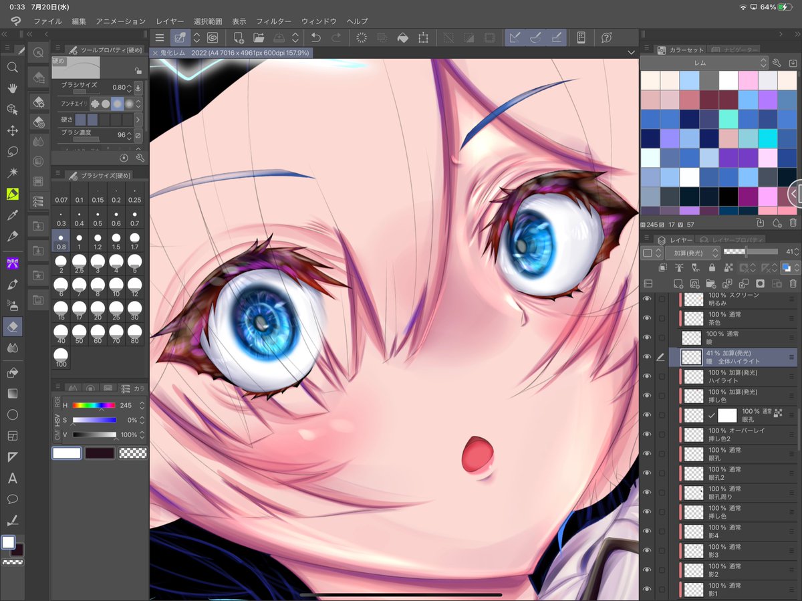Open anti-aliasing stepper dropdown

(138, 104)
